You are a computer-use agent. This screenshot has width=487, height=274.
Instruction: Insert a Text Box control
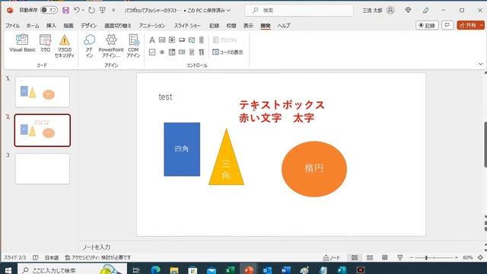pyautogui.click(x=162, y=40)
